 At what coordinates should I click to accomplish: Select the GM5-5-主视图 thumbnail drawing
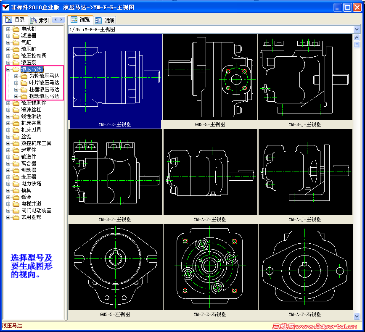[x=210, y=77]
